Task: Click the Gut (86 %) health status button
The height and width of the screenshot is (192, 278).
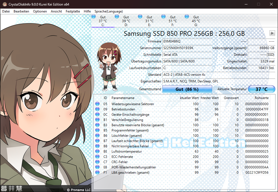Action: 187,89
